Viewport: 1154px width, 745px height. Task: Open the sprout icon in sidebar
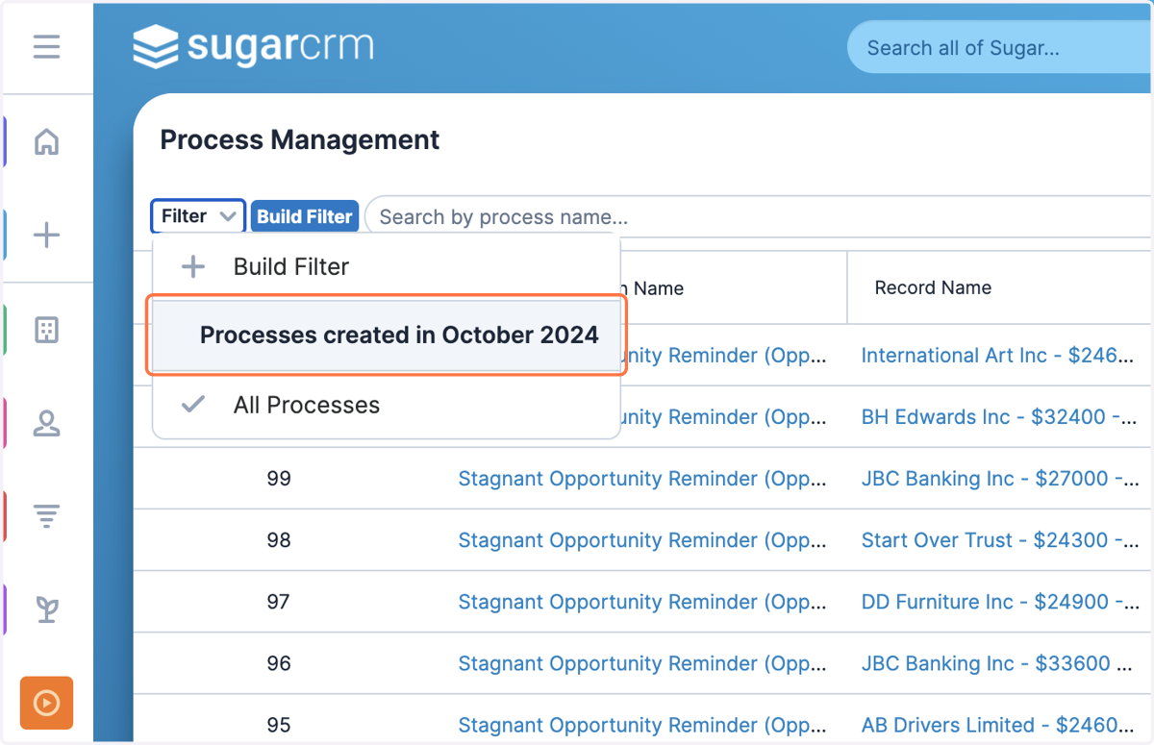(x=46, y=608)
